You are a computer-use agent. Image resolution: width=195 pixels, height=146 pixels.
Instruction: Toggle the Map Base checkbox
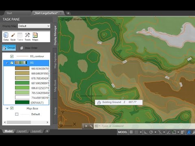[x=12, y=108]
